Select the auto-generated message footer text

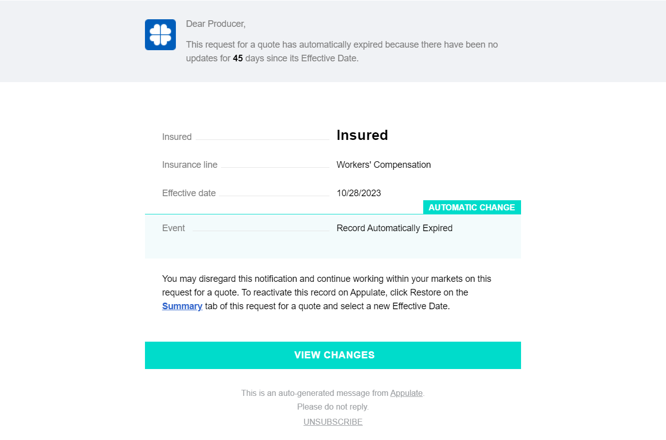[x=332, y=393]
